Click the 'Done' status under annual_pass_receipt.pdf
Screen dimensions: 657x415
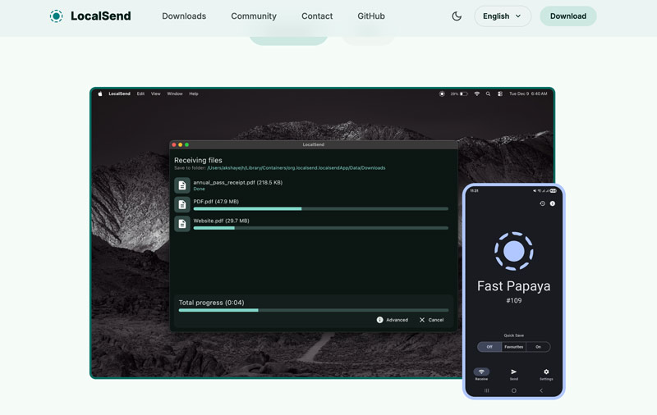point(199,189)
